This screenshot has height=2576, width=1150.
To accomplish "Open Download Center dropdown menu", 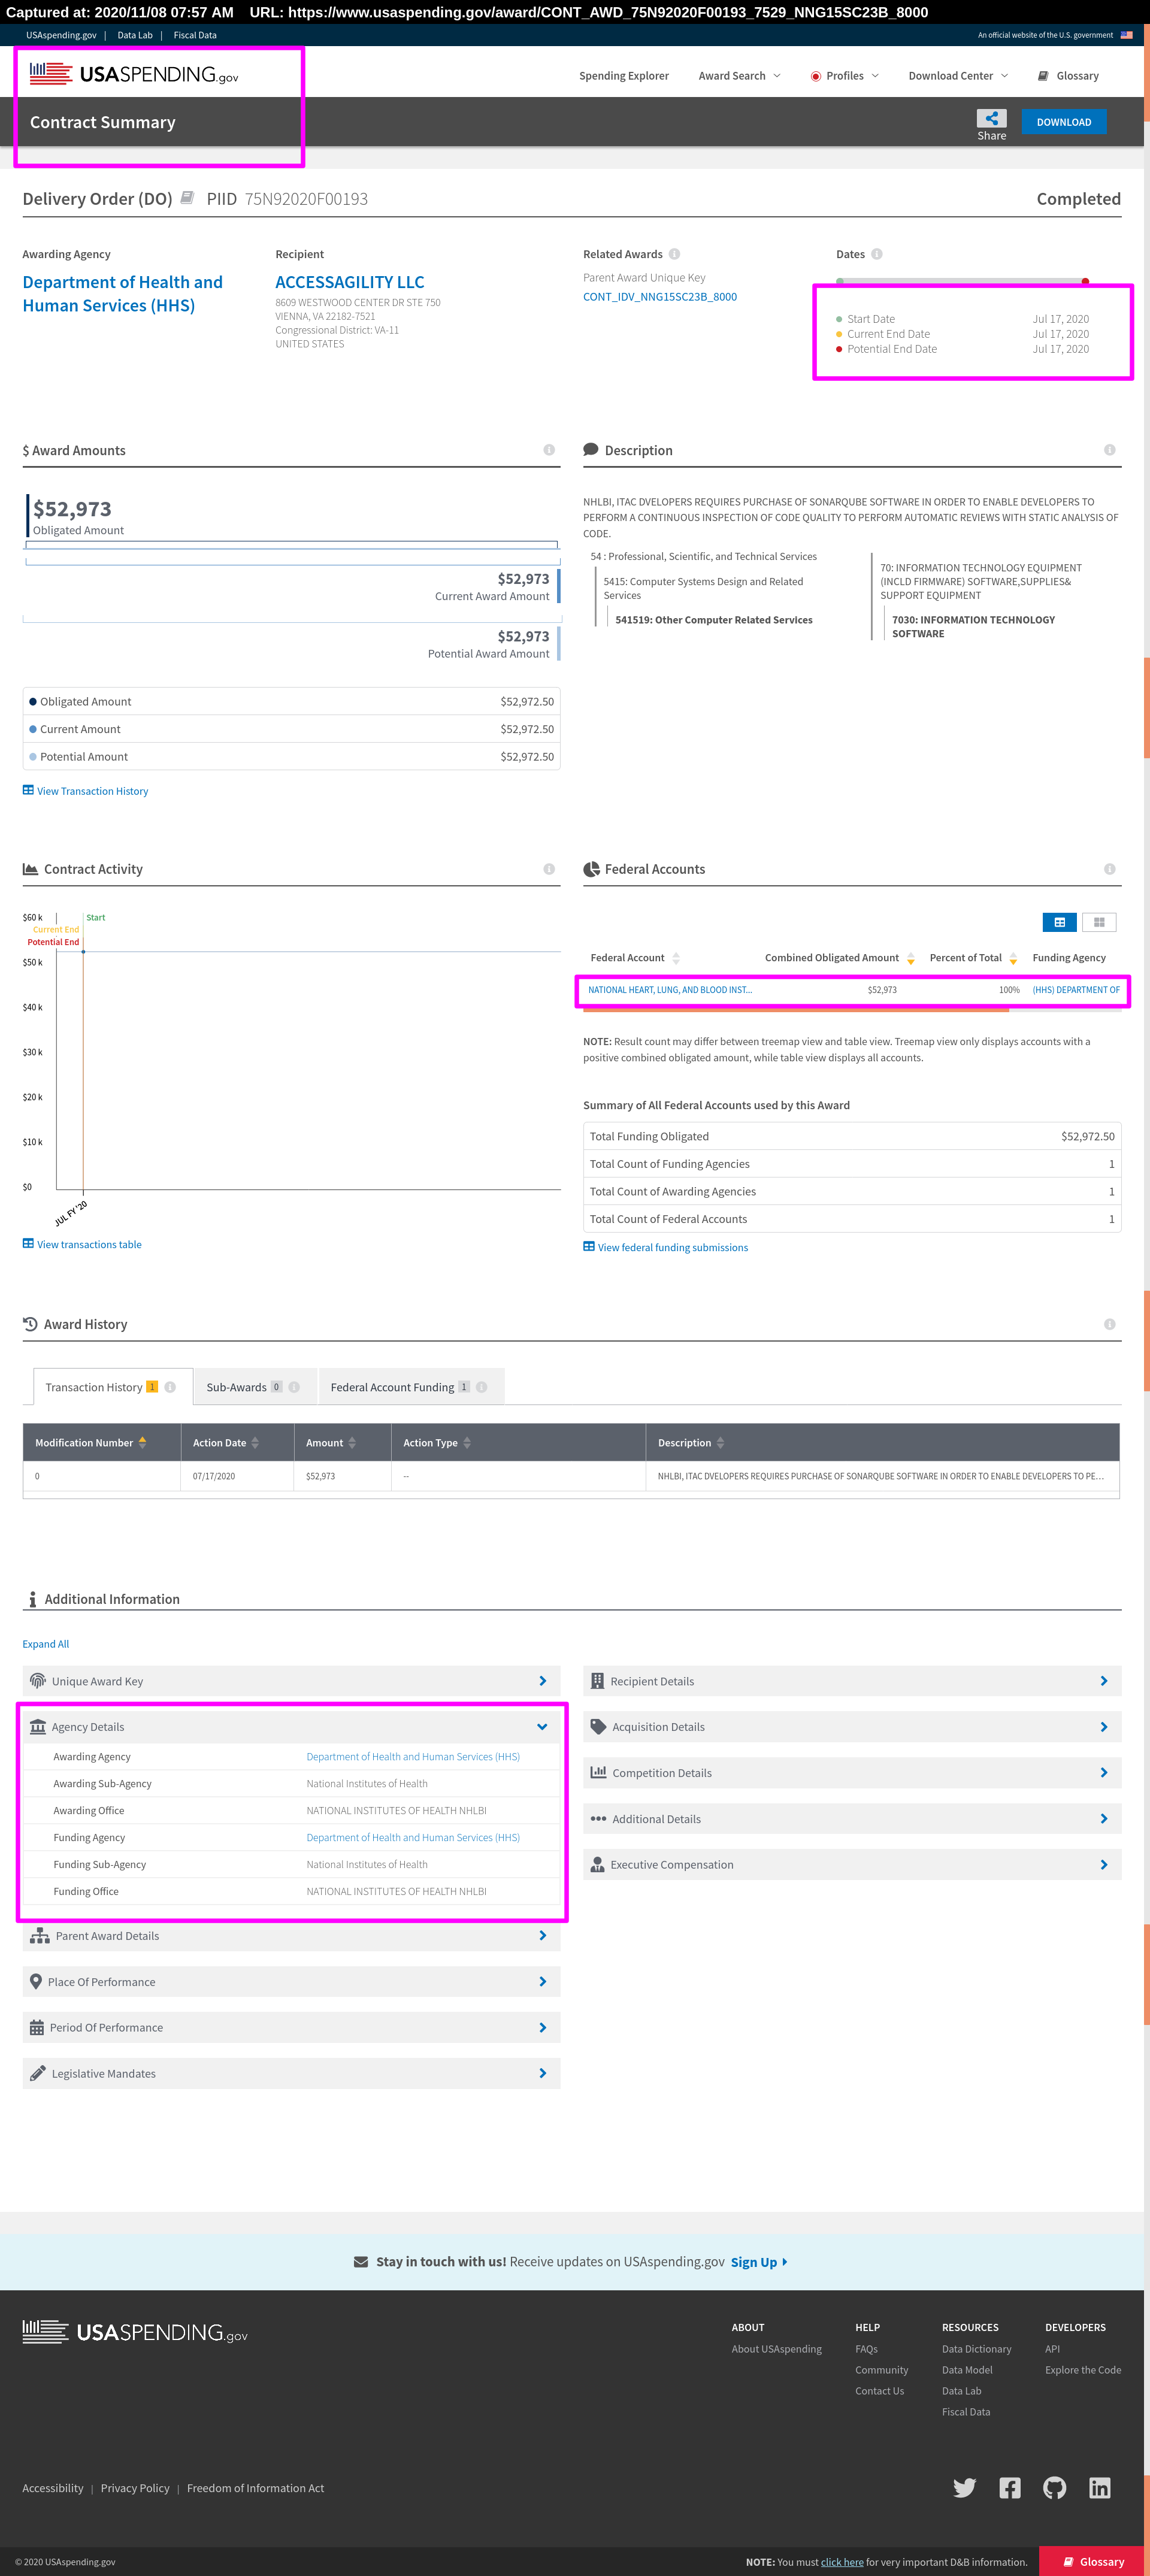I will (958, 76).
